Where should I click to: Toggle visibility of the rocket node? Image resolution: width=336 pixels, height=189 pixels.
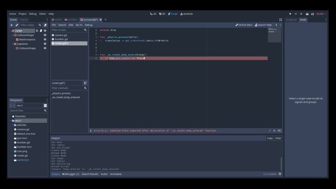(45, 30)
